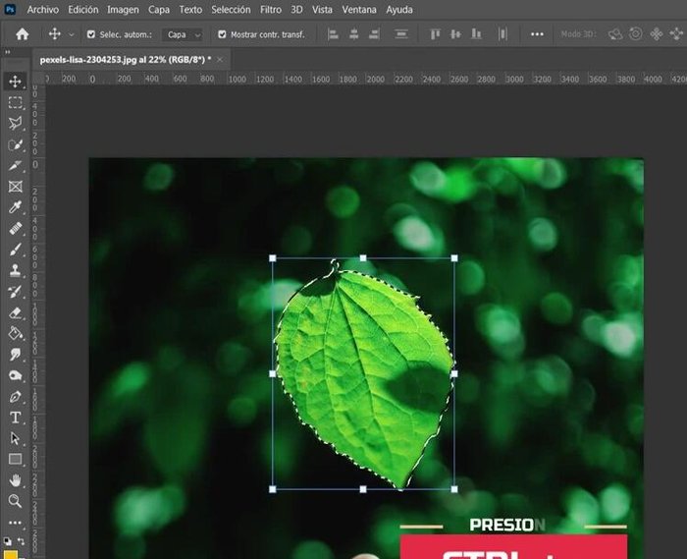Image resolution: width=687 pixels, height=559 pixels.
Task: Click the bottom-right transform handle
Action: click(454, 489)
